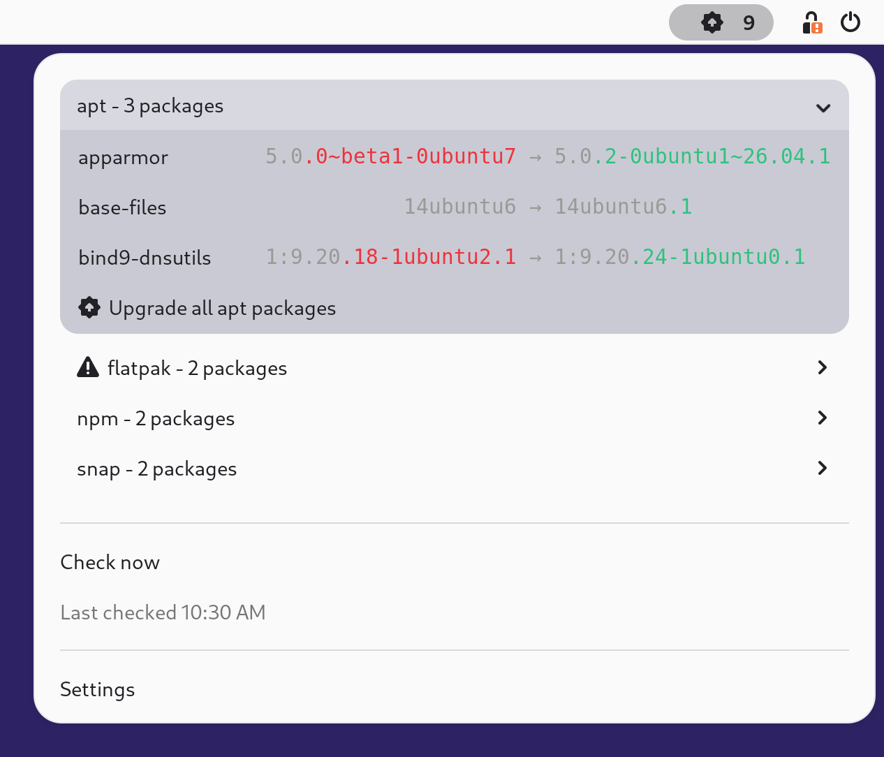Select the bind9-dnsutils package row

(x=455, y=257)
